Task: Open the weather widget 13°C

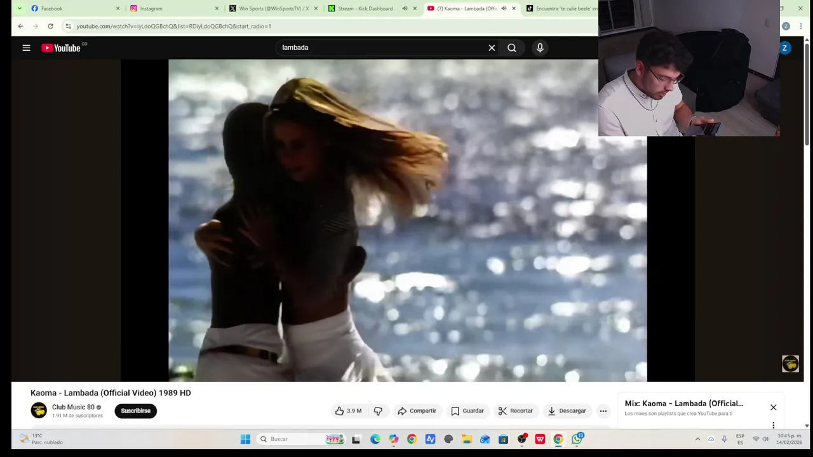Action: [x=41, y=439]
